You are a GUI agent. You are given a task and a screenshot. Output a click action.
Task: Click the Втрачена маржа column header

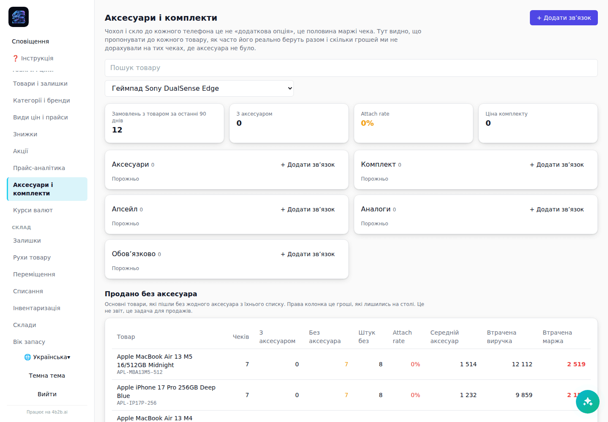pyautogui.click(x=557, y=337)
